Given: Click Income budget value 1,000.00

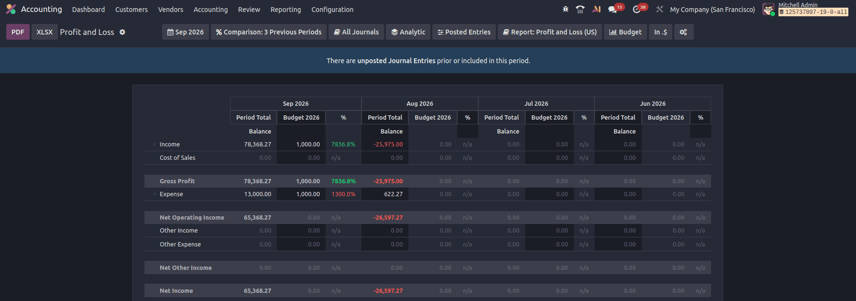Looking at the screenshot, I should (308, 145).
